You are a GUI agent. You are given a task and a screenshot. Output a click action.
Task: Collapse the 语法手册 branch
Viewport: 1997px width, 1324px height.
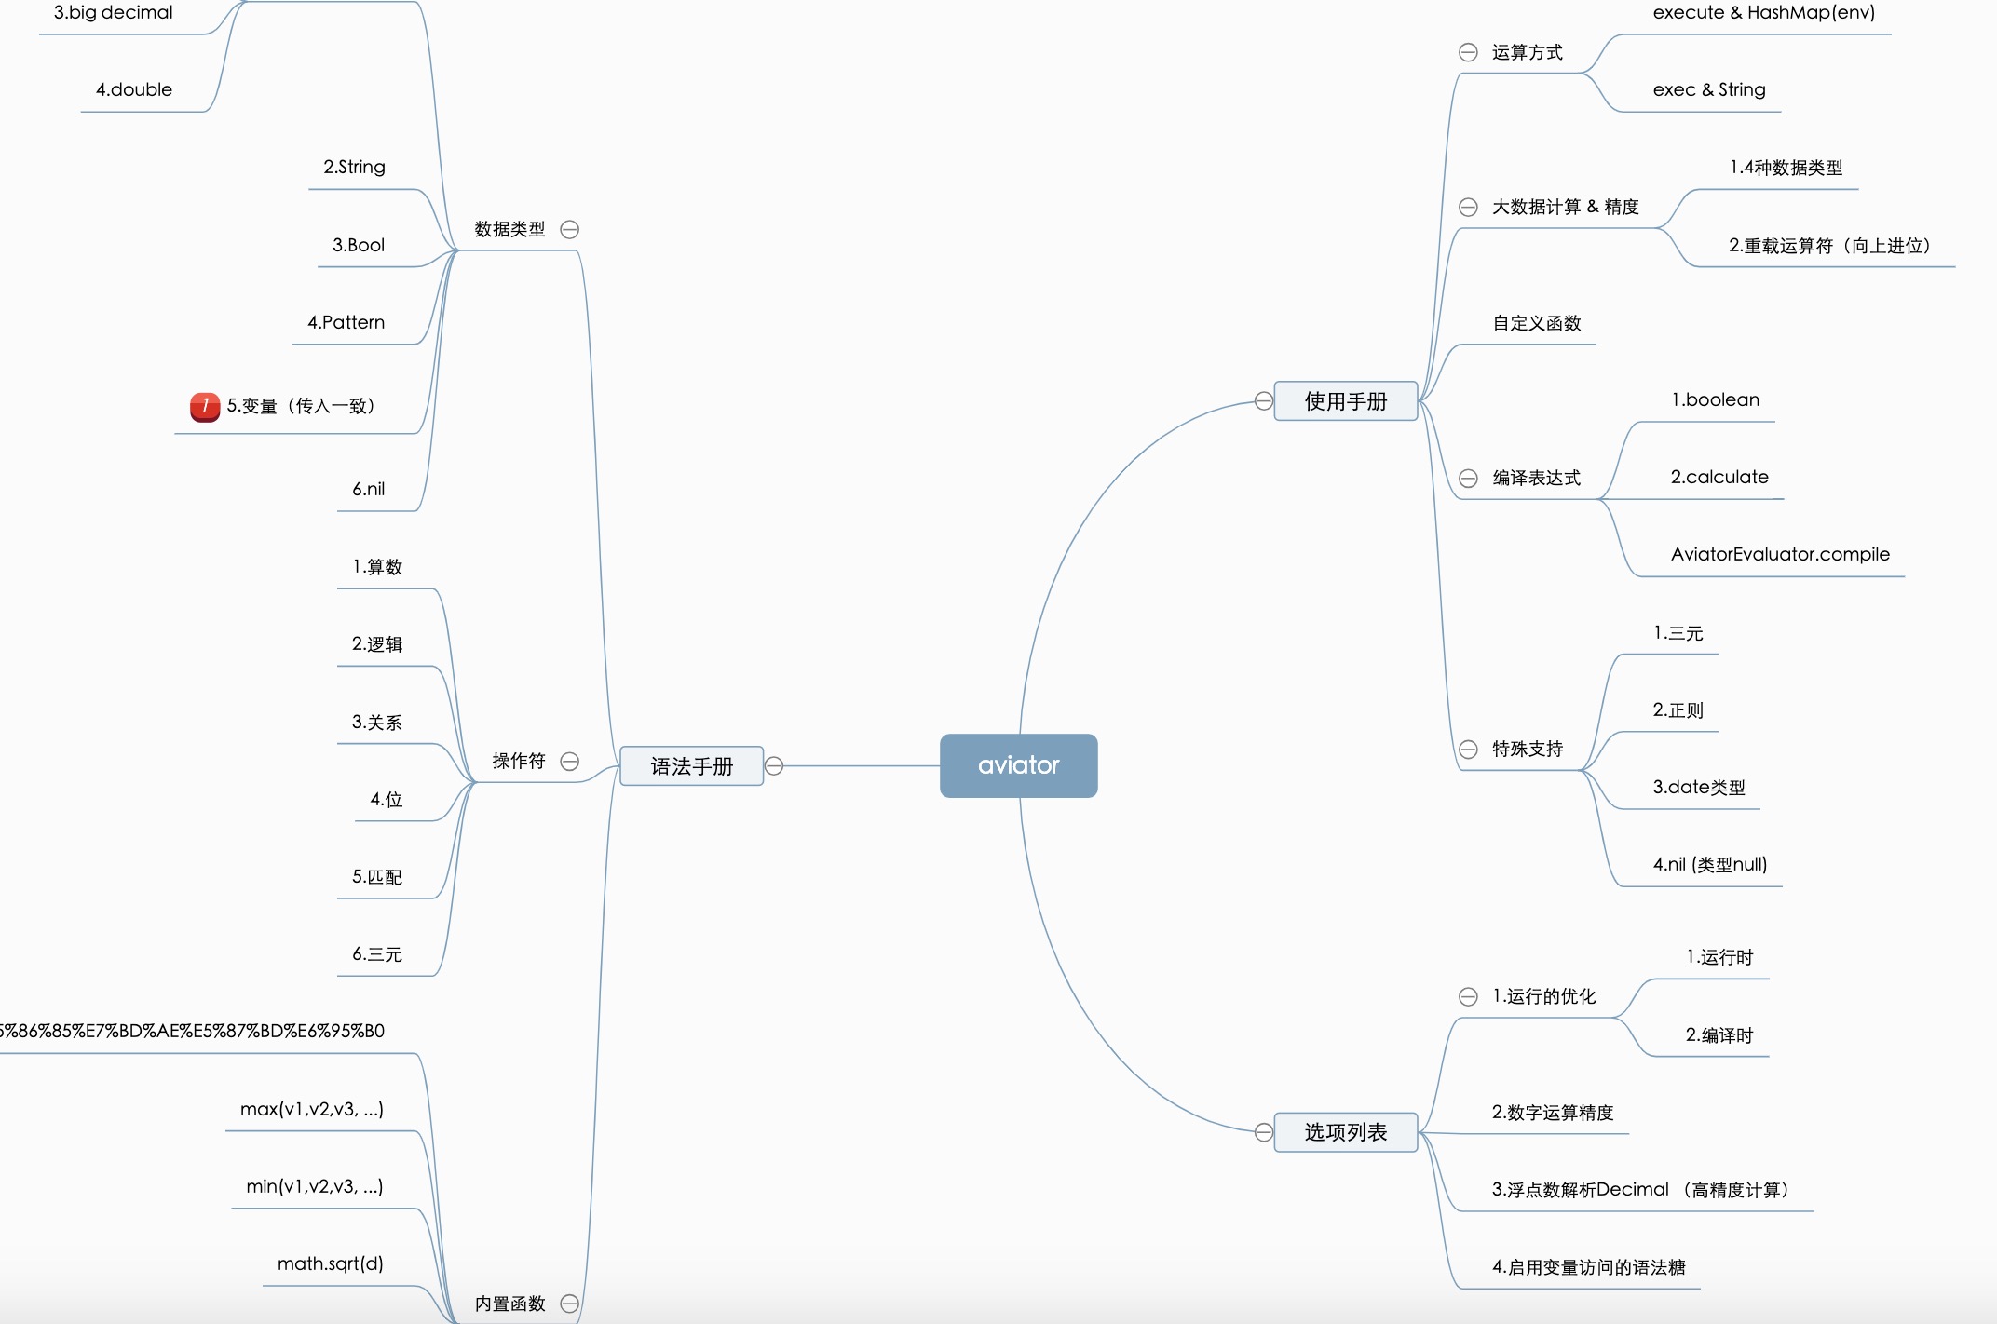point(772,765)
